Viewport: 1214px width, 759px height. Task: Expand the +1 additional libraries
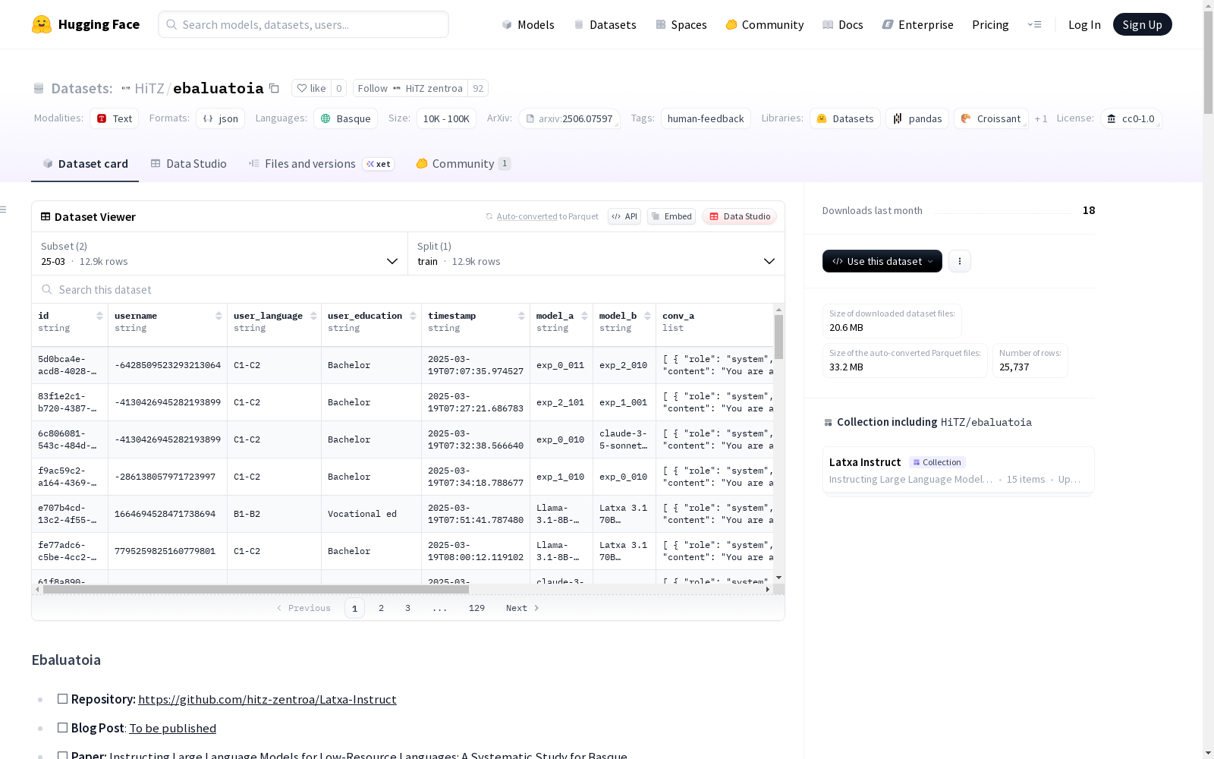coord(1041,119)
